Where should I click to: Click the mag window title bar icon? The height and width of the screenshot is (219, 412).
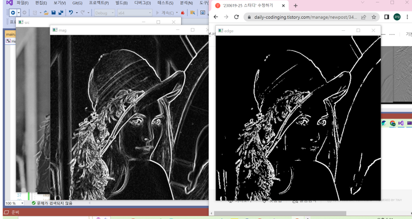[55, 30]
